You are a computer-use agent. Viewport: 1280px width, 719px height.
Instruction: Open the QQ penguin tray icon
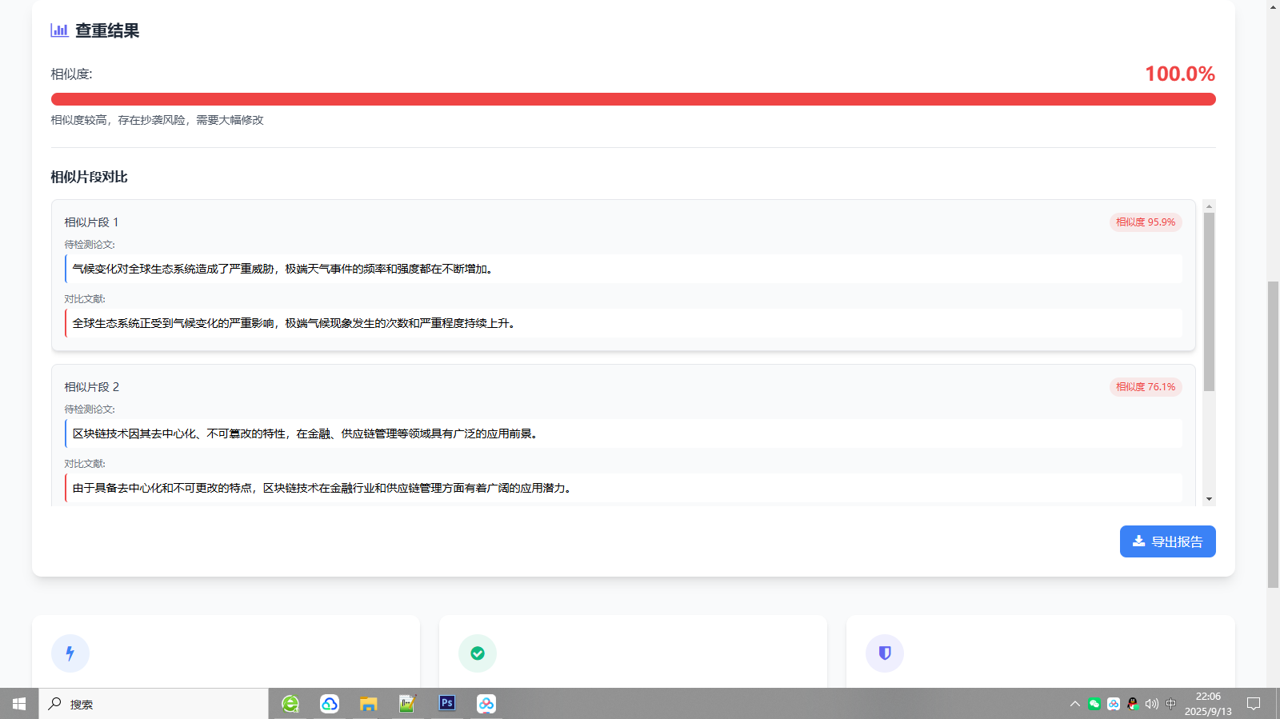[x=1133, y=704]
